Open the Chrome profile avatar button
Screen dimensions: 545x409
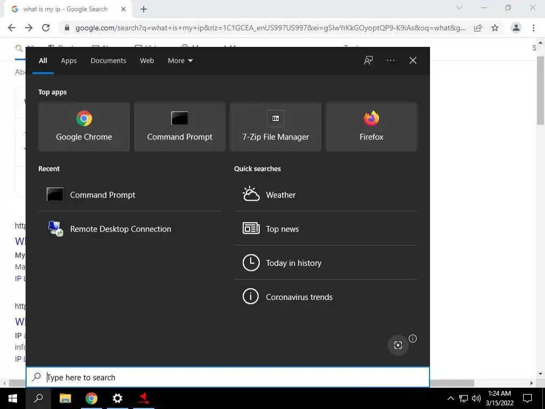[x=516, y=28]
